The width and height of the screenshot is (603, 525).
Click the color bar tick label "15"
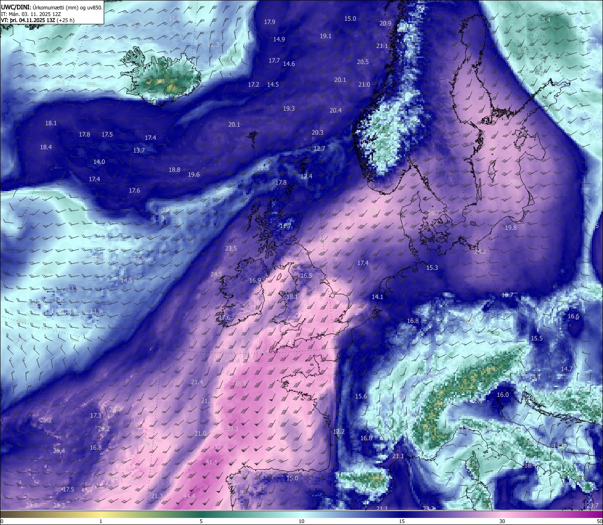(402, 521)
